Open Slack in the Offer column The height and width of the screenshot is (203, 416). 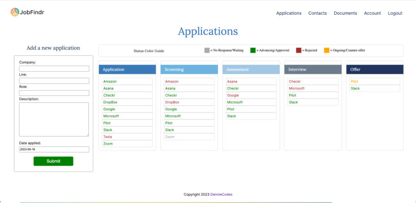pyautogui.click(x=375, y=89)
